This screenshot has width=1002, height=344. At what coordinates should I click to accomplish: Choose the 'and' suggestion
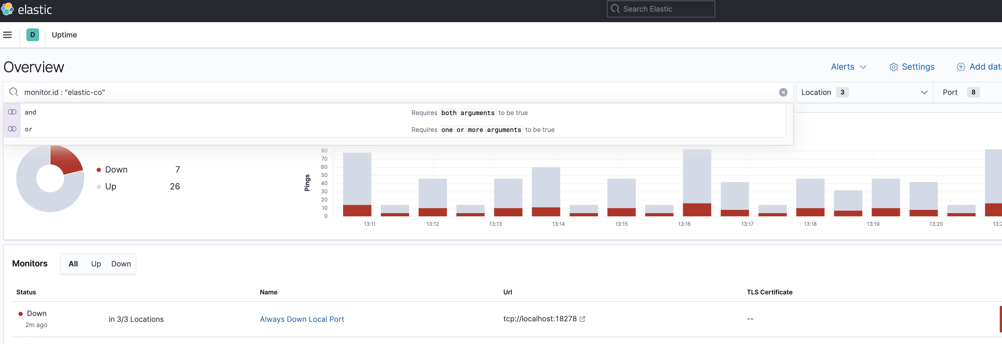point(30,112)
